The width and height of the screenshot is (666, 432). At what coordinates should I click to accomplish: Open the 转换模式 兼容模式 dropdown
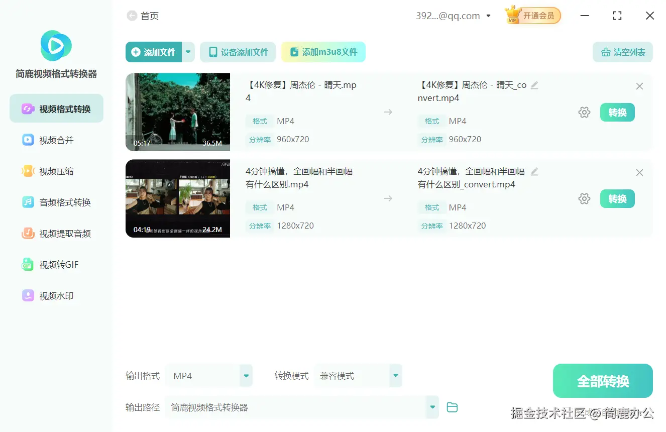pos(358,376)
